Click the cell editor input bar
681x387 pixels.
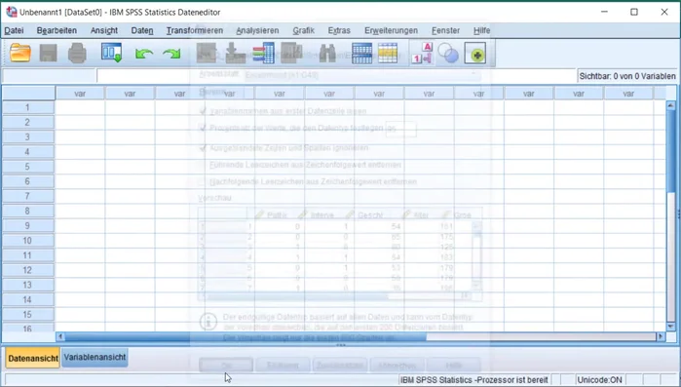(x=336, y=76)
